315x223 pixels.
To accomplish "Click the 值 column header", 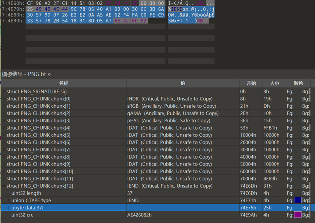I will pyautogui.click(x=183, y=83).
